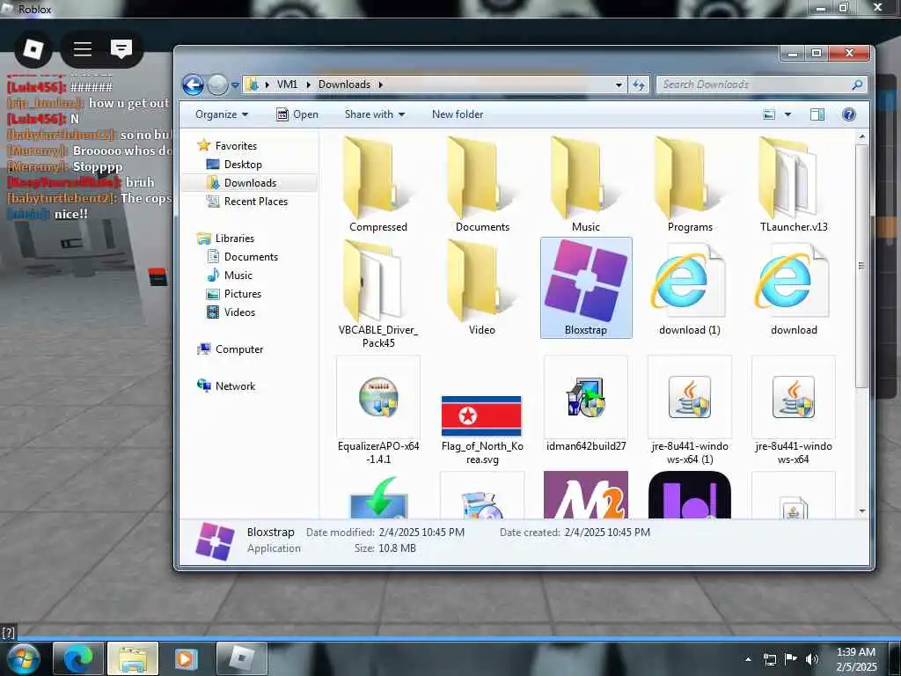
Task: Click the volume speaker tray icon
Action: pyautogui.click(x=811, y=659)
